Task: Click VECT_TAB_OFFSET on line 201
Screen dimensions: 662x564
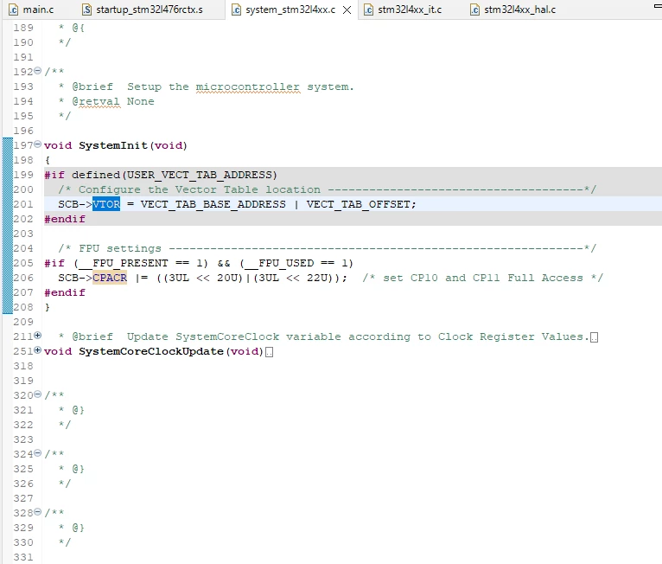Action: pyautogui.click(x=359, y=204)
